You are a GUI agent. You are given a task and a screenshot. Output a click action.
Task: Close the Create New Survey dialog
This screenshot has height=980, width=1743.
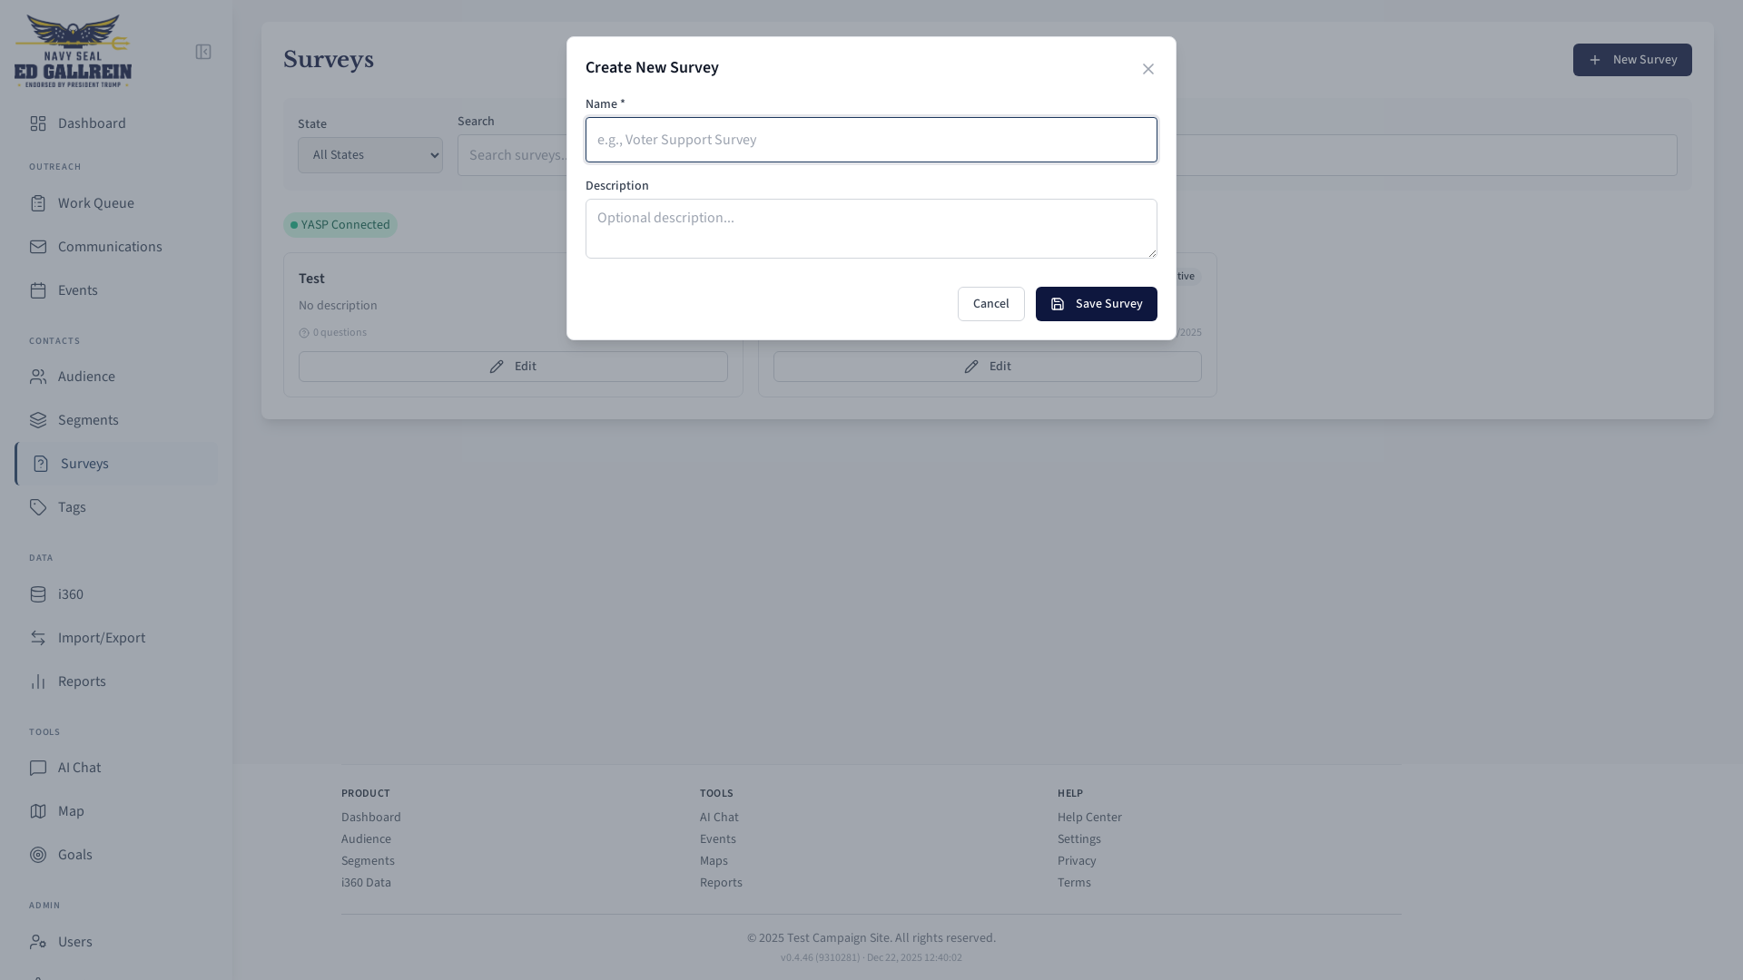[x=1148, y=70]
